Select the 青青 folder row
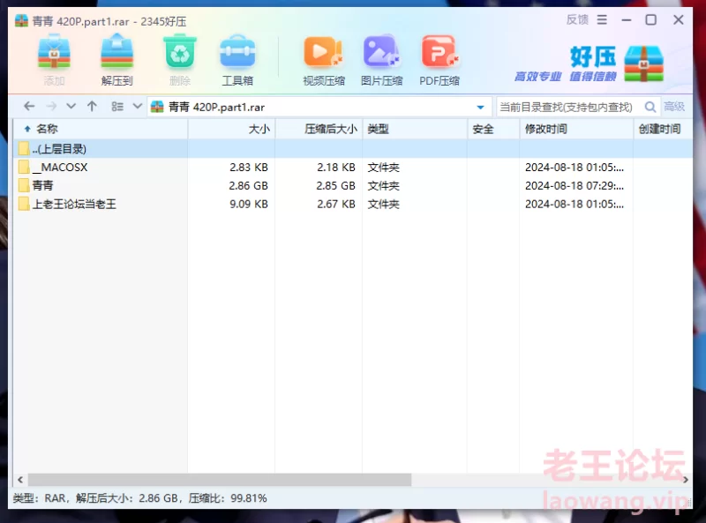706x523 pixels. (353, 185)
